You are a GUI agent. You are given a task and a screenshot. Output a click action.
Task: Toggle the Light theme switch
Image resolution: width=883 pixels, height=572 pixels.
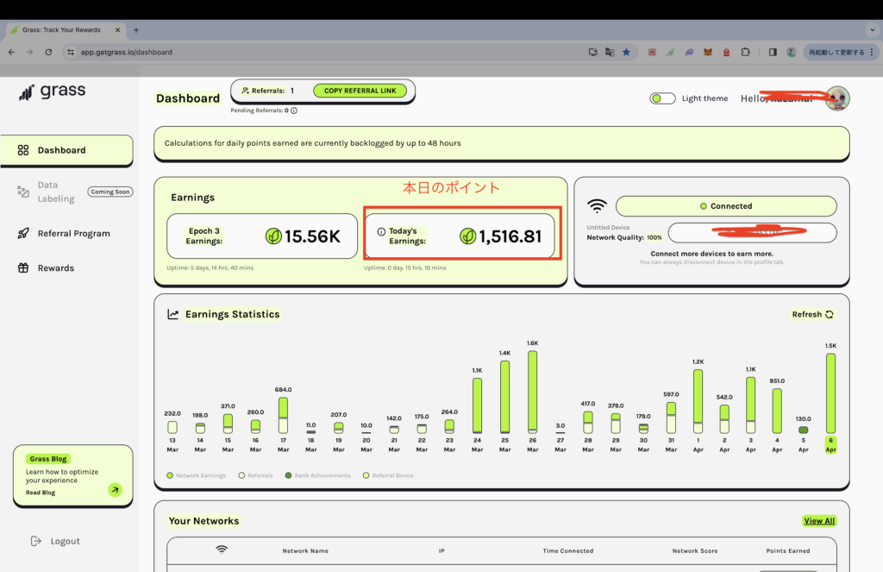tap(662, 98)
